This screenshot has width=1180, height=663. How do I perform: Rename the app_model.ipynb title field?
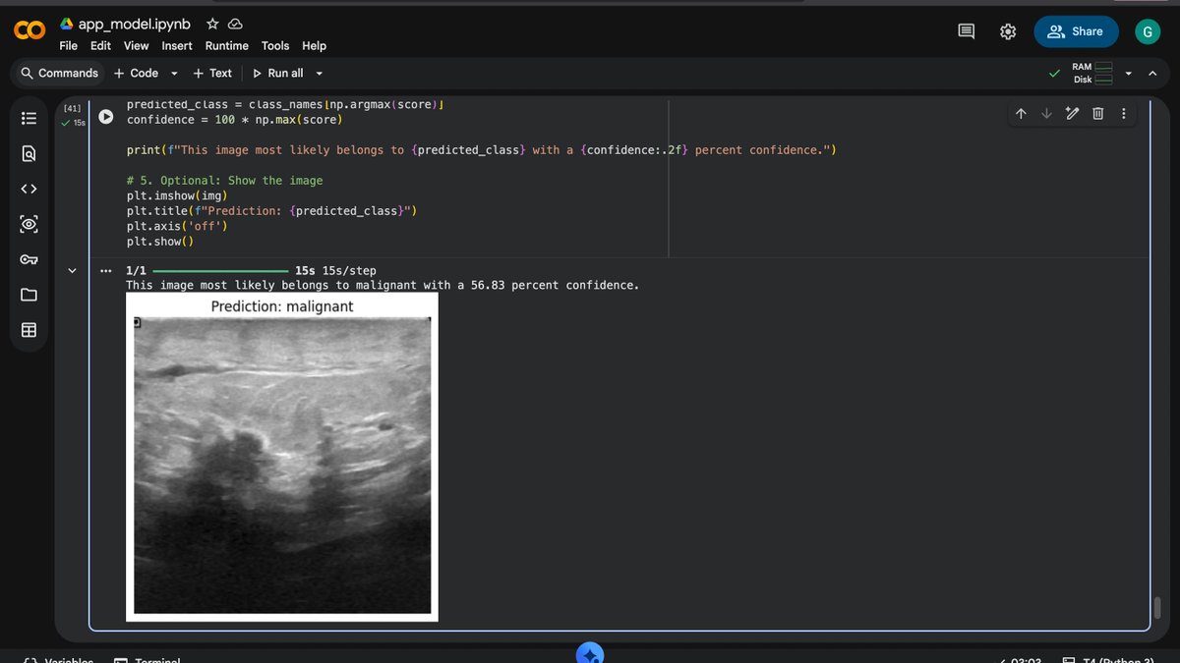135,24
